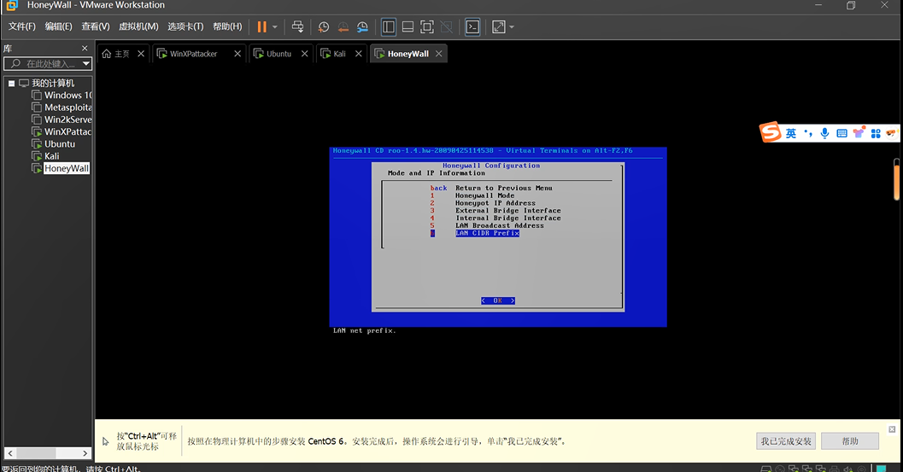Open the 帮助(H) menu
The height and width of the screenshot is (472, 903).
pyautogui.click(x=227, y=26)
